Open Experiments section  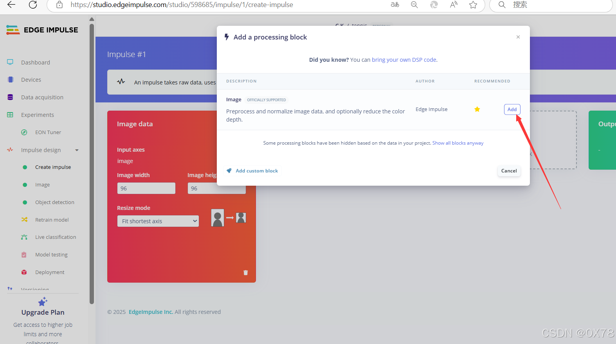[x=38, y=115]
